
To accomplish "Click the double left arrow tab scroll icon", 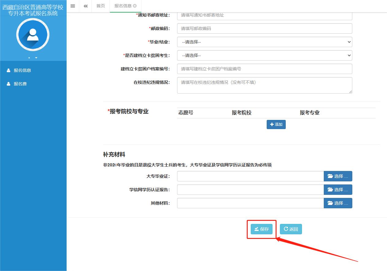I will (86, 6).
